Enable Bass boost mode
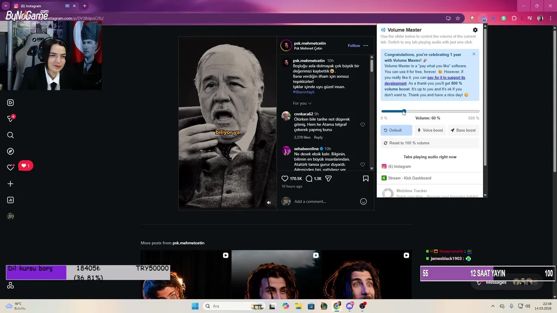The height and width of the screenshot is (313, 557). (x=463, y=130)
